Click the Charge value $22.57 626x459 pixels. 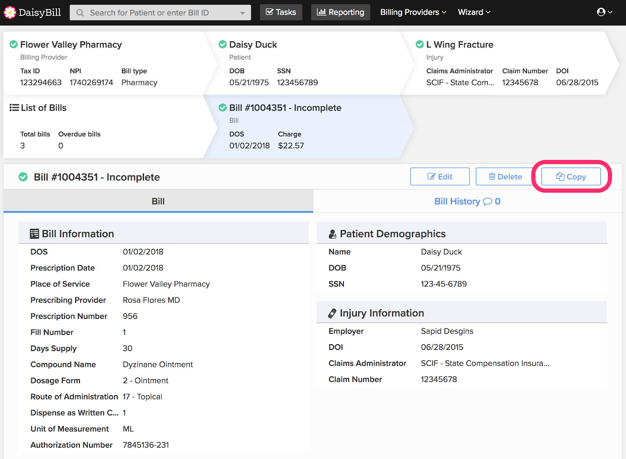(291, 146)
